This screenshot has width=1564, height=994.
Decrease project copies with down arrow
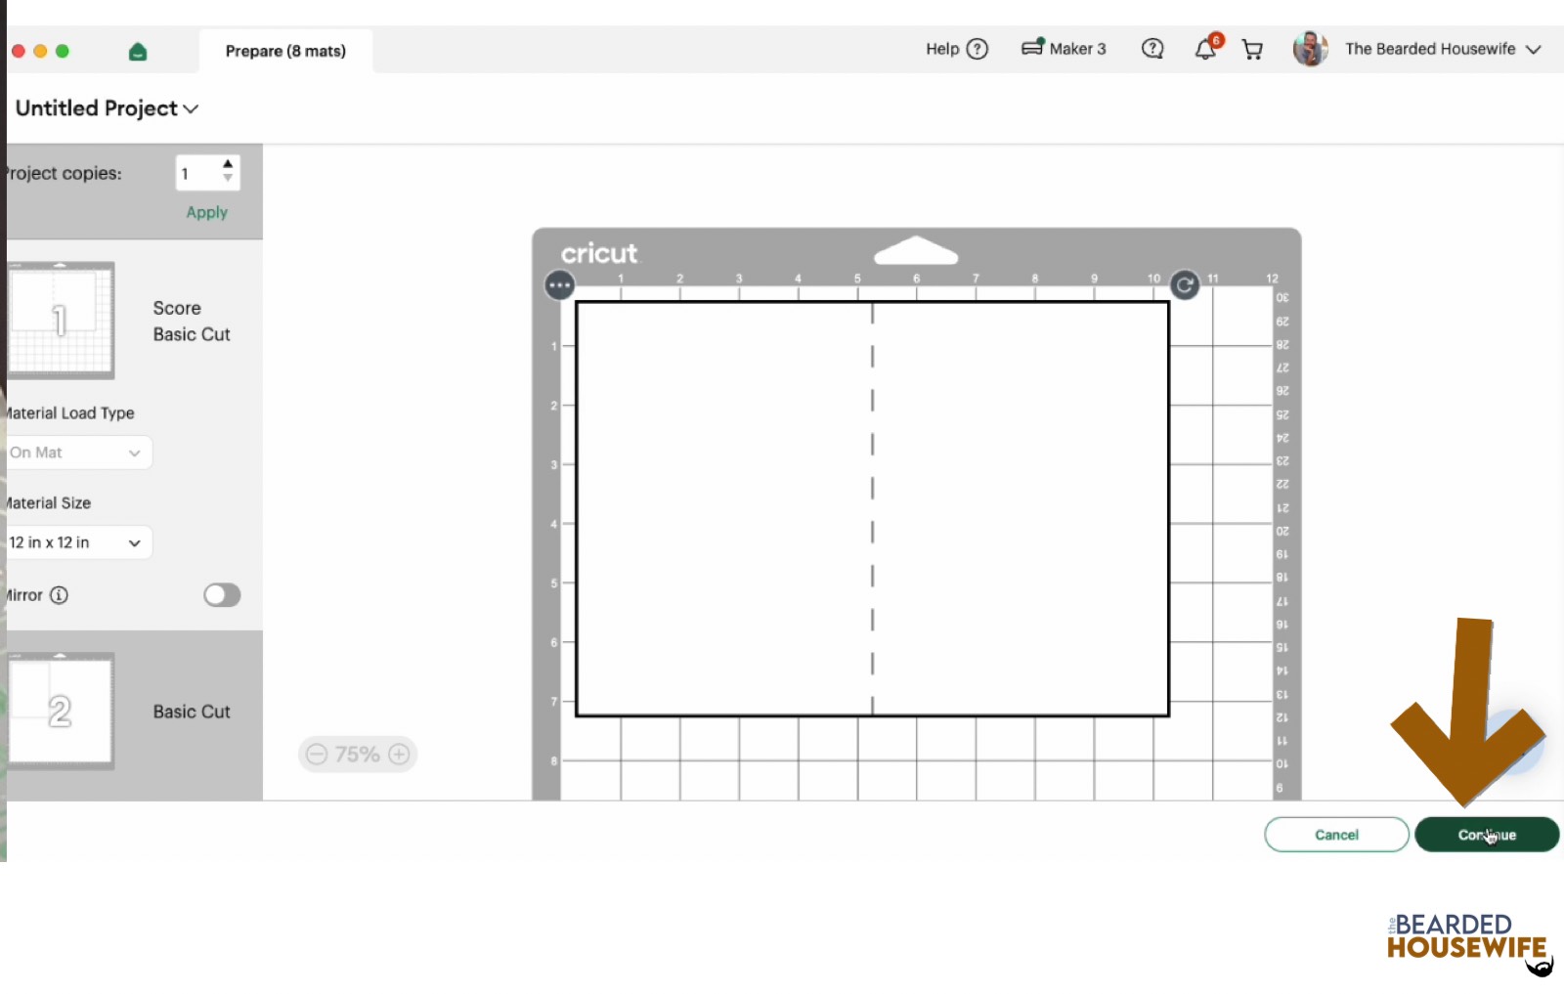228,178
